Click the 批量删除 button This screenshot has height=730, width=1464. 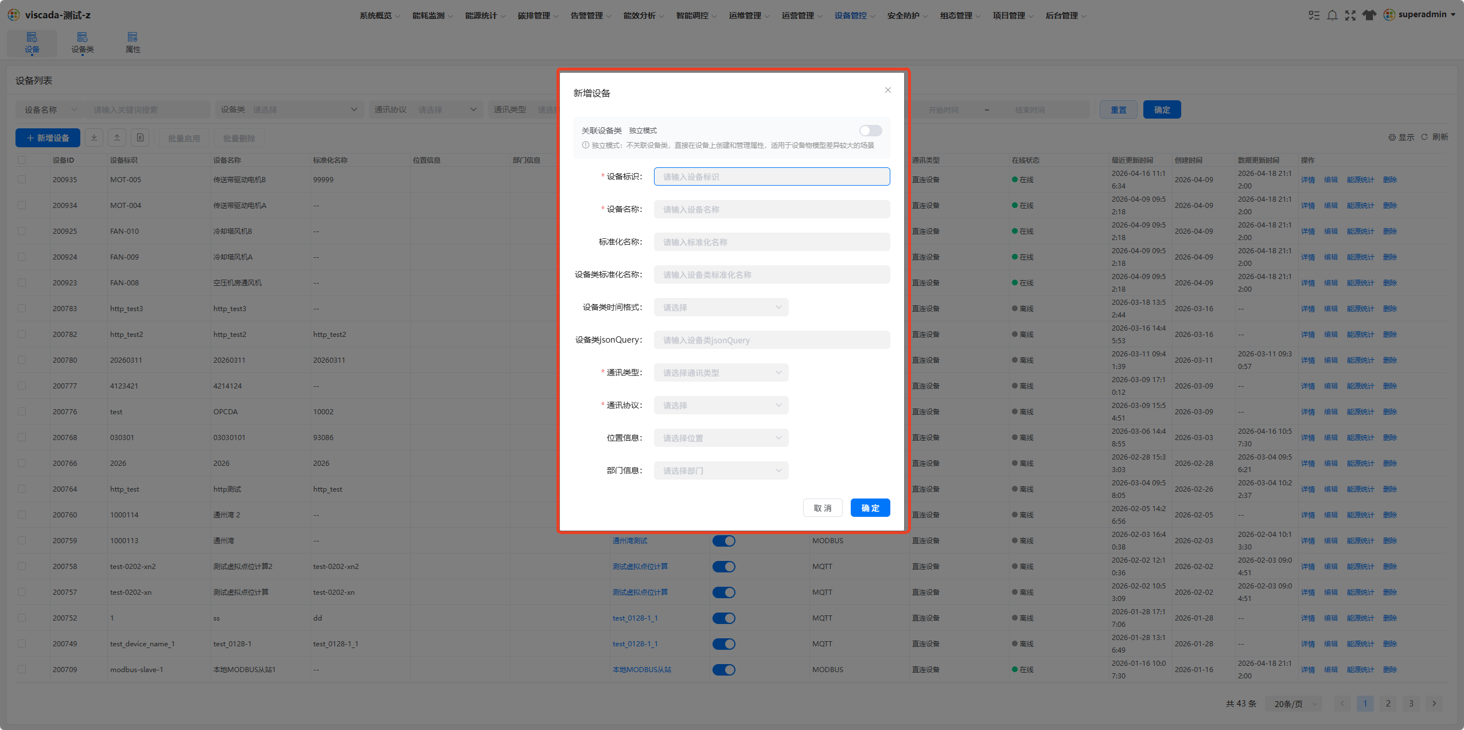tap(239, 138)
